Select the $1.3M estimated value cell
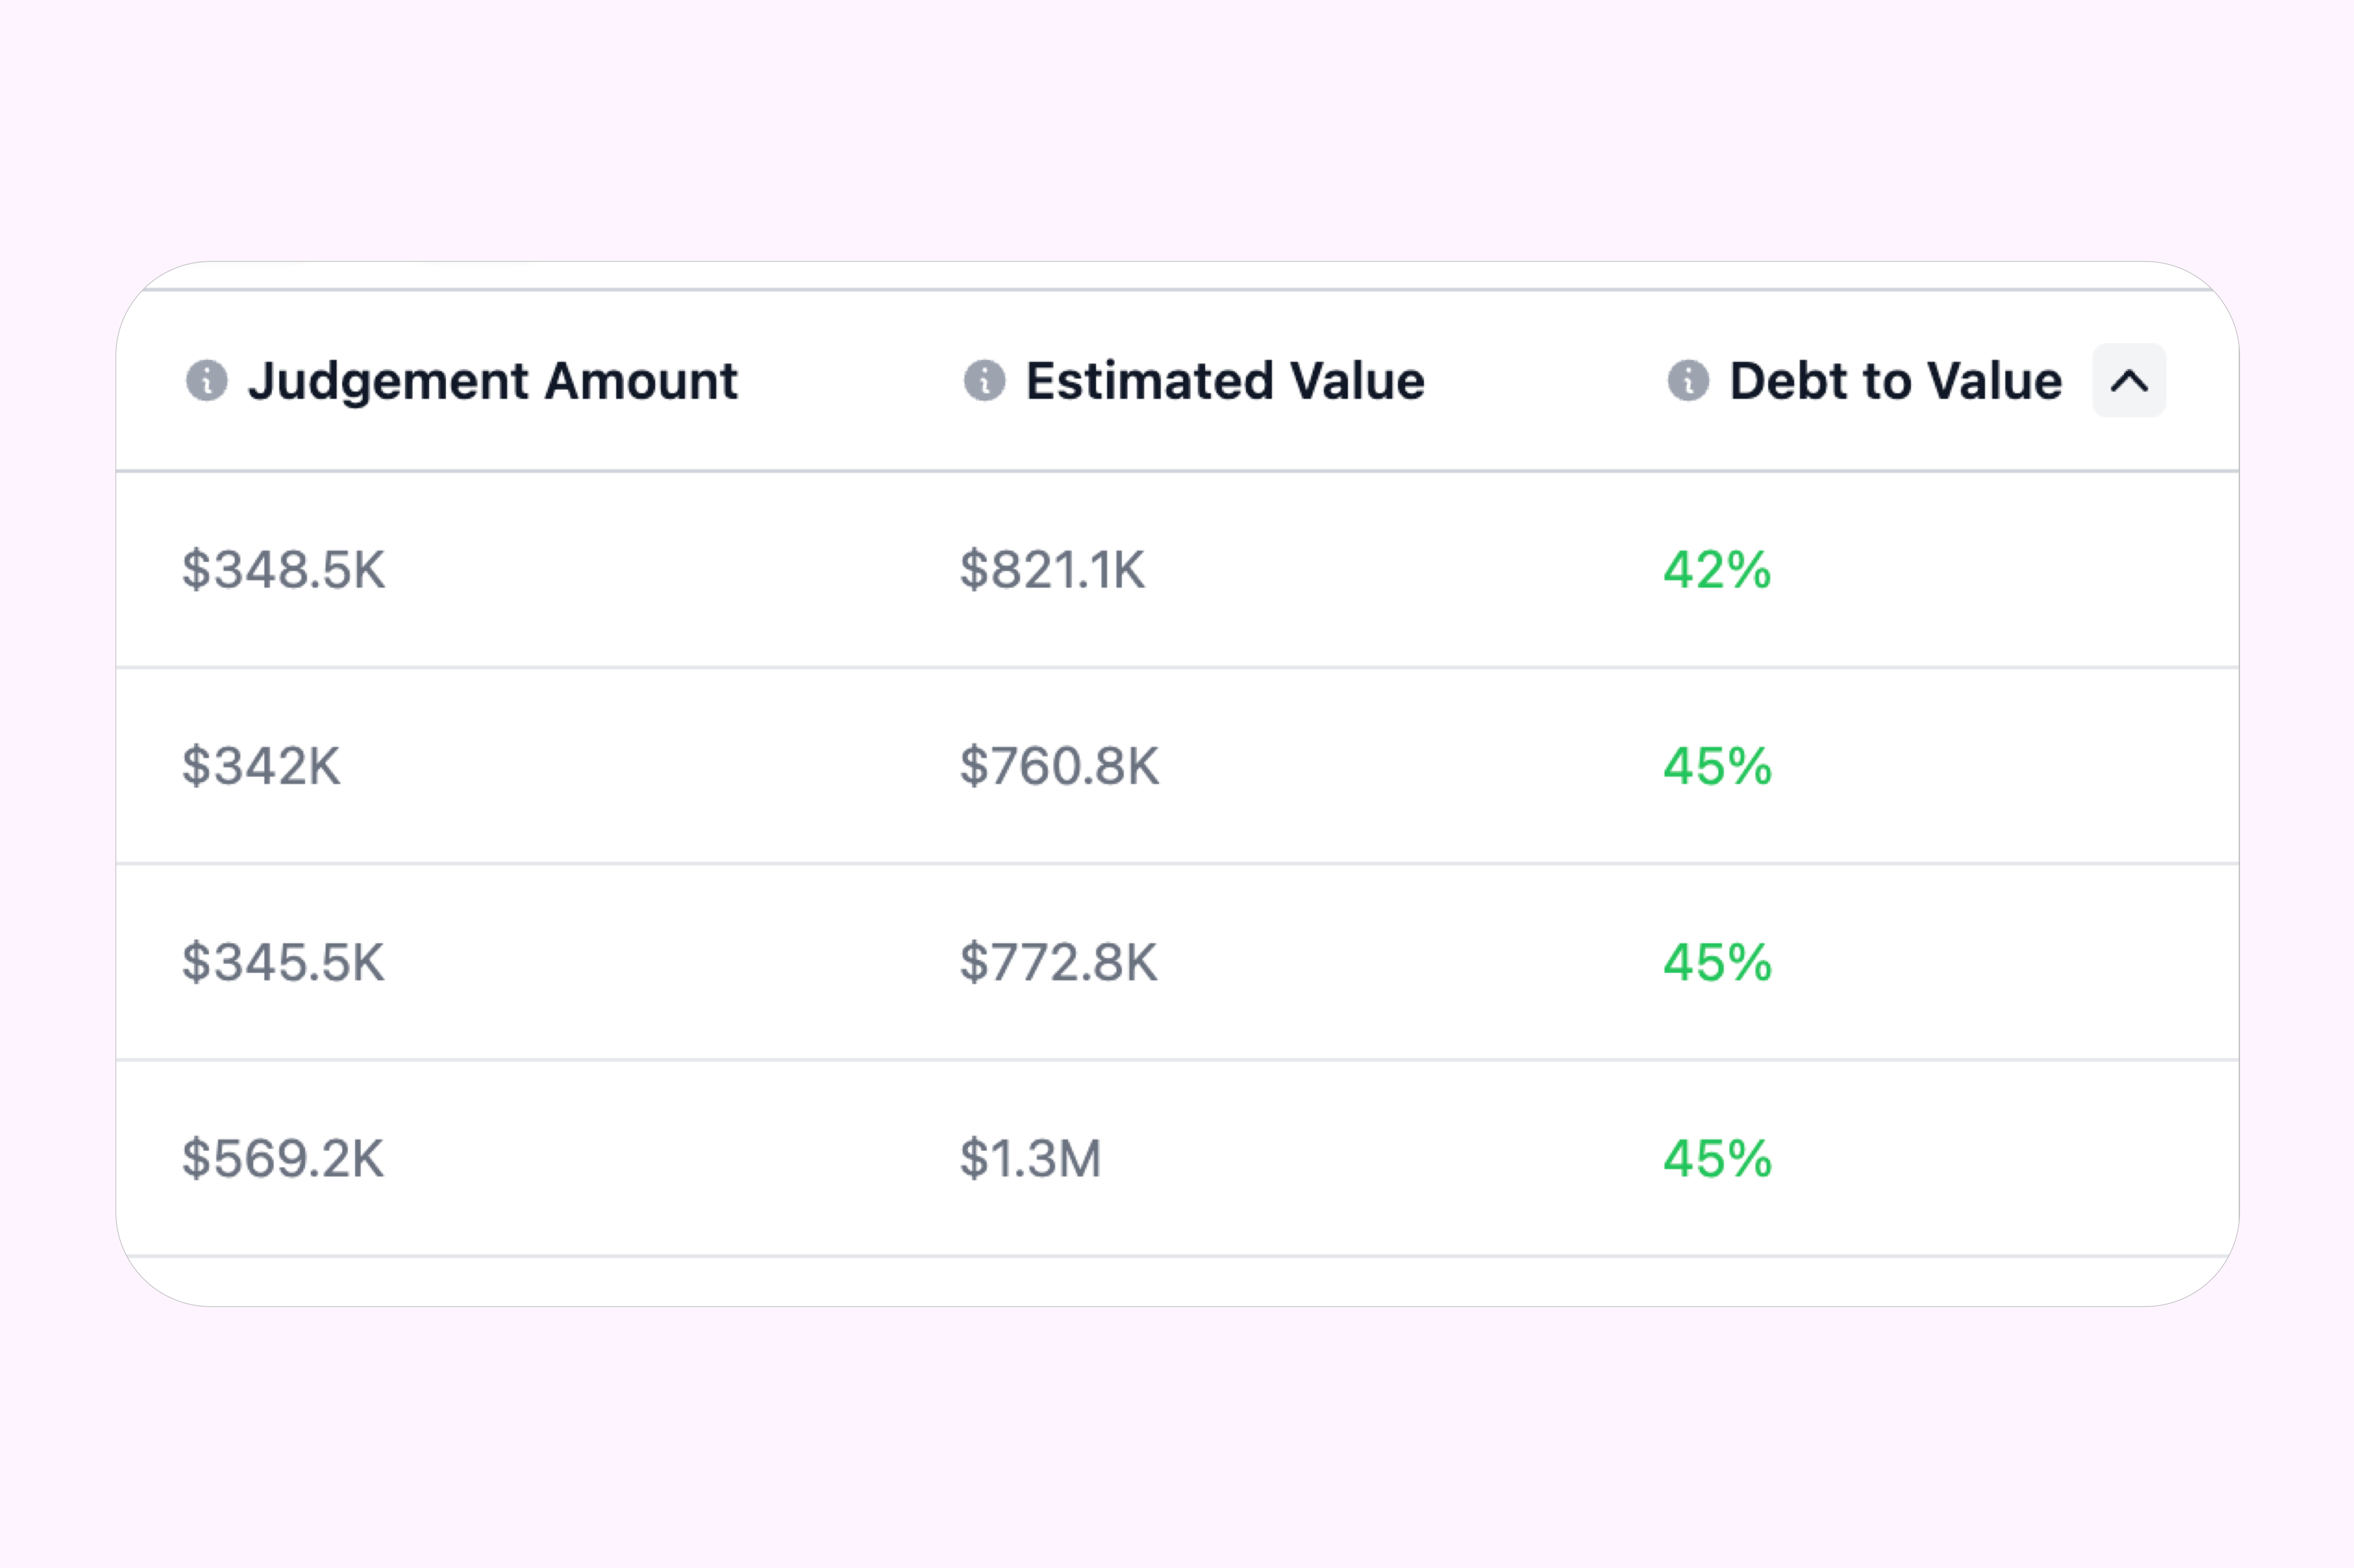 (x=1030, y=1158)
